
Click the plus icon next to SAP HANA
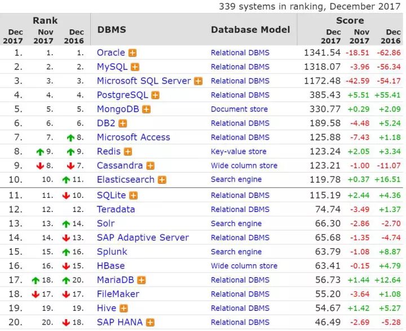pyautogui.click(x=150, y=323)
